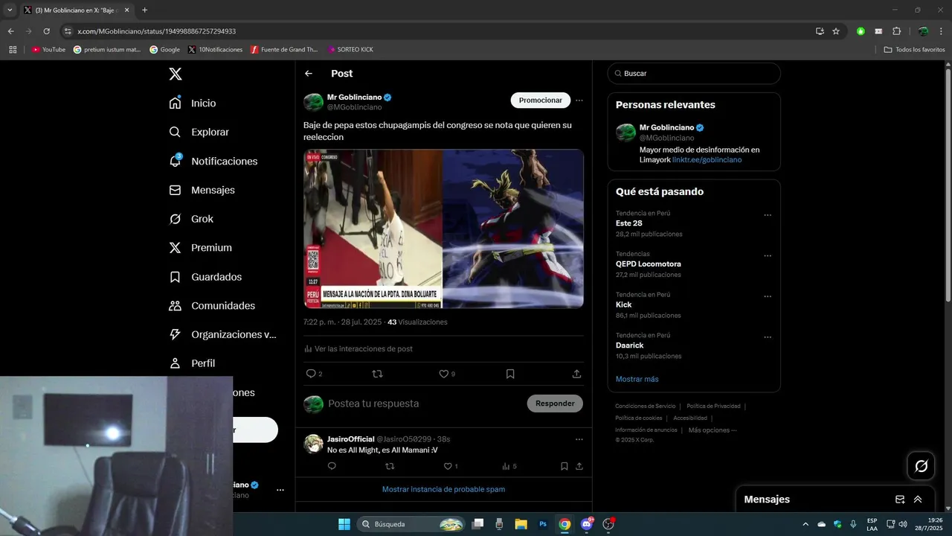Bookmark the main post
952x536 pixels.
510,374
